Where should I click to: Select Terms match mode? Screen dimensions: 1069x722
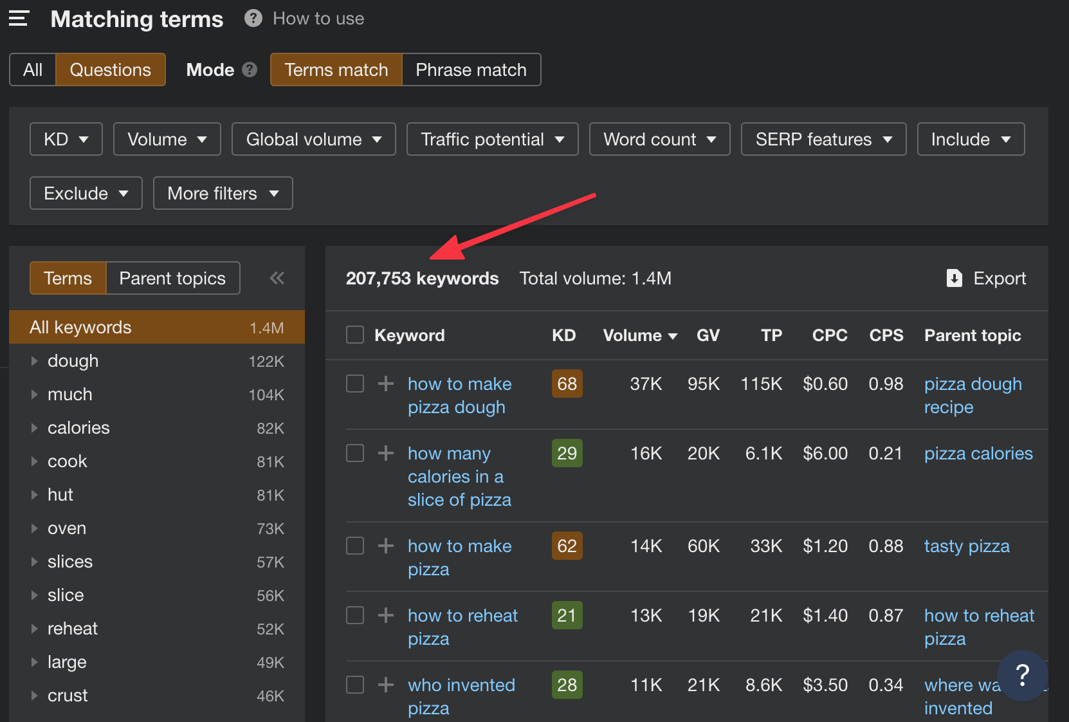(336, 69)
